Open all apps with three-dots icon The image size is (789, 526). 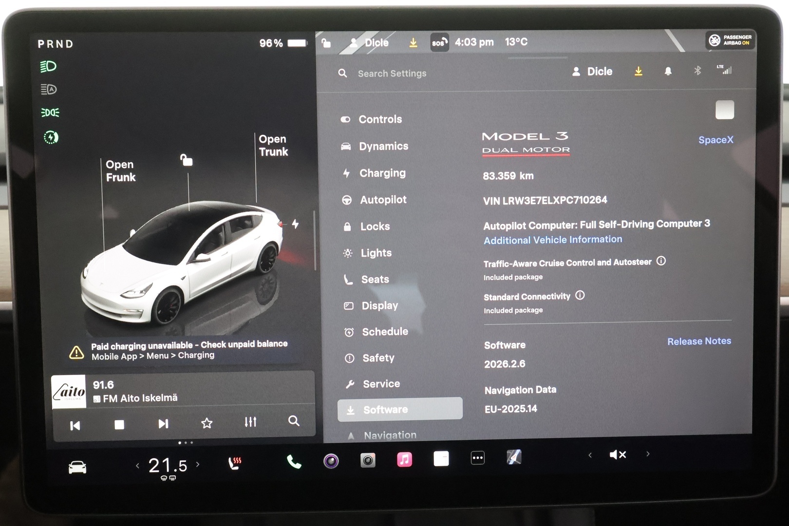pos(478,458)
